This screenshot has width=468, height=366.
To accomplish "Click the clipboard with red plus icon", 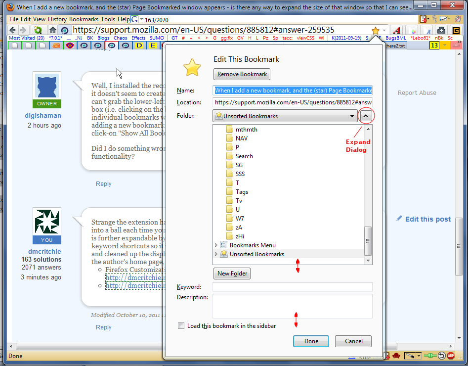I will point(423,19).
